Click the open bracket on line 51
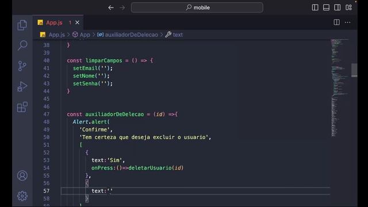The width and height of the screenshot is (368, 207). coord(80,145)
